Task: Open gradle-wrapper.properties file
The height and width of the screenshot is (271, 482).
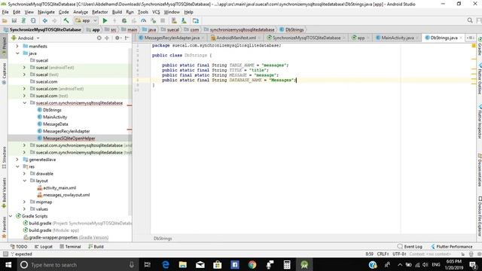Action: pyautogui.click(x=66, y=238)
